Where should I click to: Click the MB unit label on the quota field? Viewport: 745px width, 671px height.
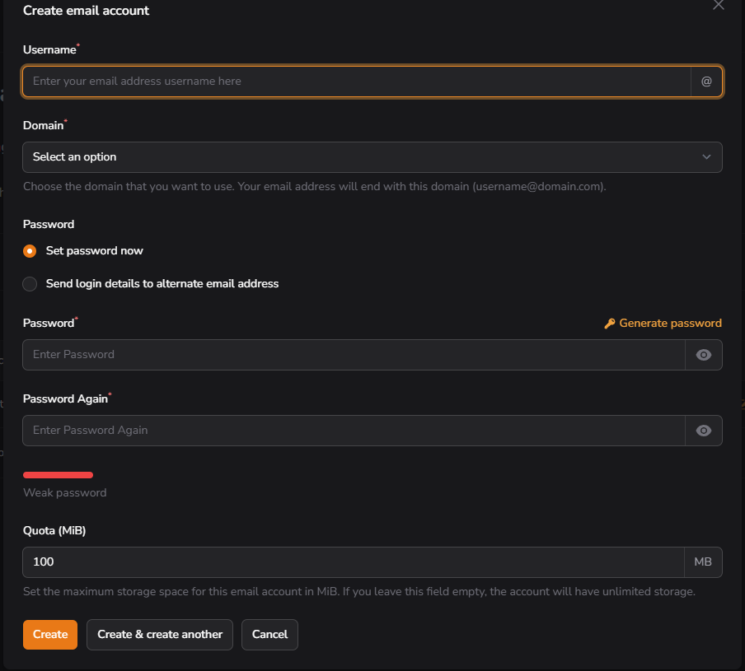pos(703,561)
